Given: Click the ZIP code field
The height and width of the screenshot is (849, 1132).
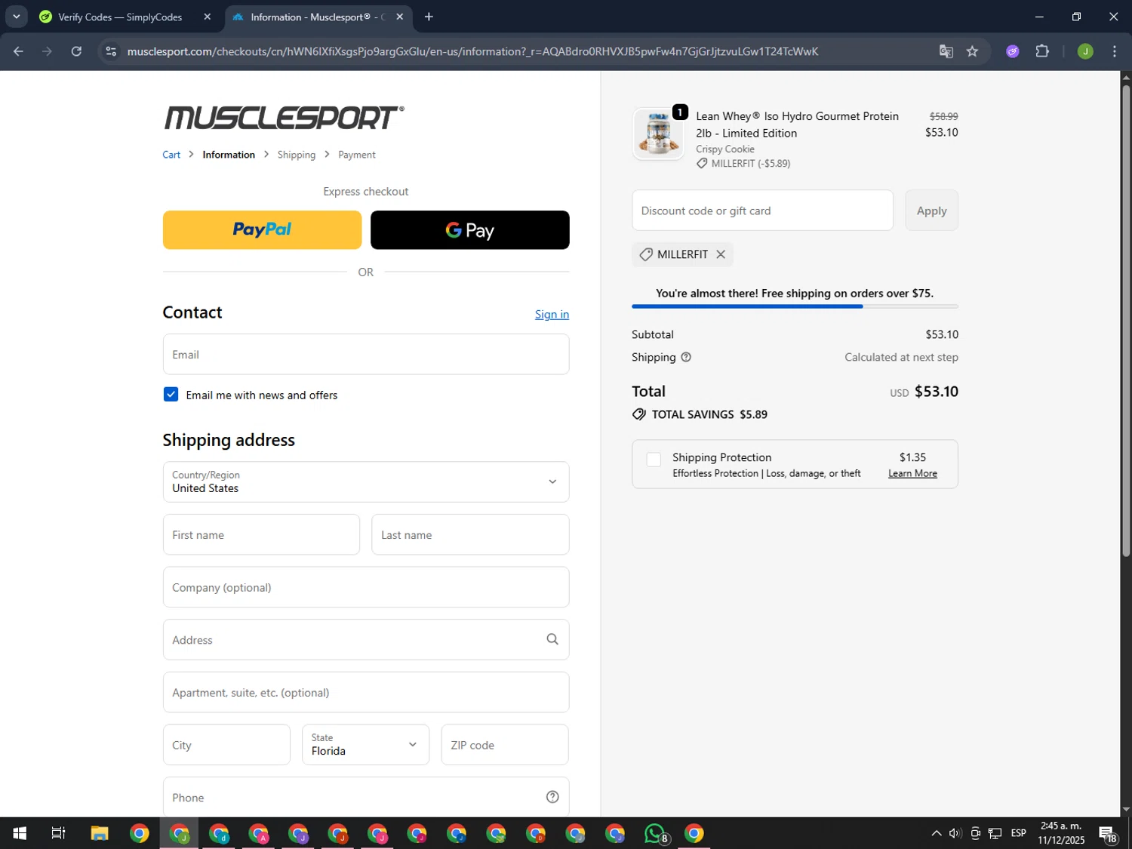Looking at the screenshot, I should pos(505,745).
